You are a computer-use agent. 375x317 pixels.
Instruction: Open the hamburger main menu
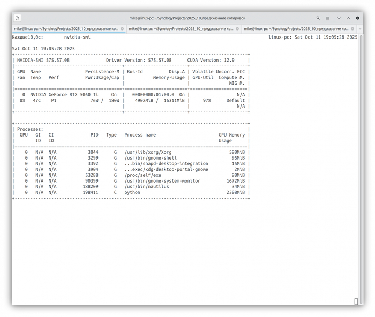(x=328, y=18)
